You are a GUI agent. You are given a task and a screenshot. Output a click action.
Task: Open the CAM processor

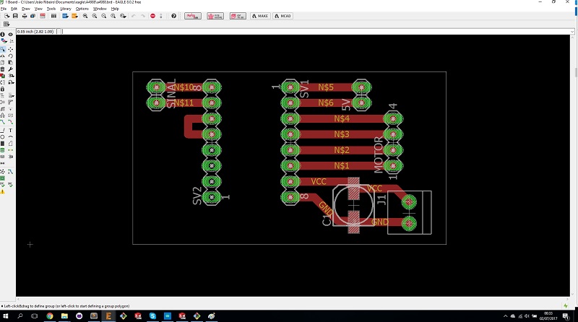point(33,16)
